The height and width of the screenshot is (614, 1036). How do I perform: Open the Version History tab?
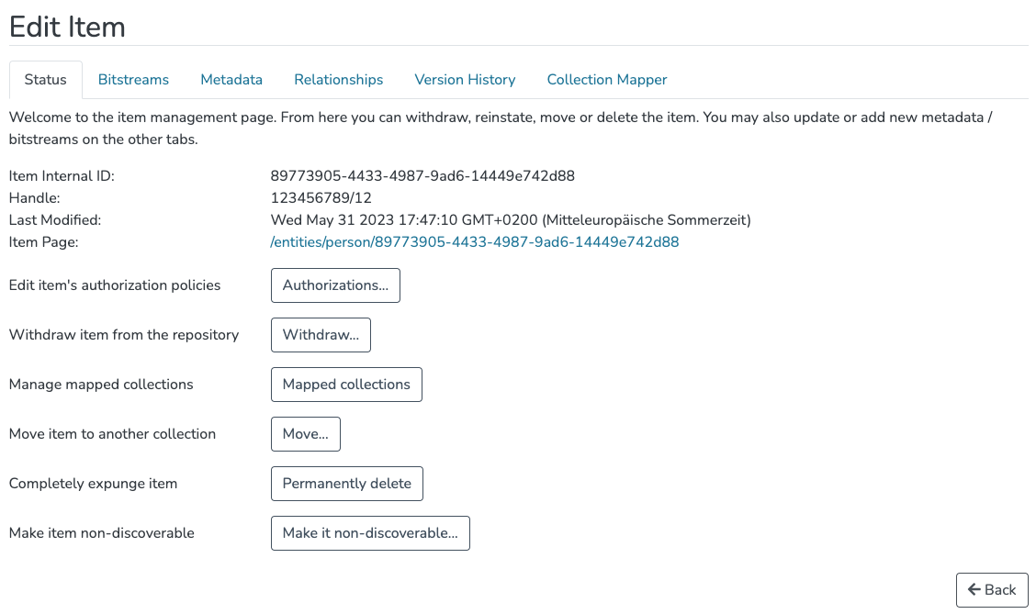click(465, 80)
